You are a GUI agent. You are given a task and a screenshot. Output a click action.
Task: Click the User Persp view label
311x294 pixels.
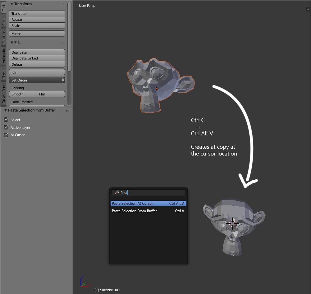[87, 6]
